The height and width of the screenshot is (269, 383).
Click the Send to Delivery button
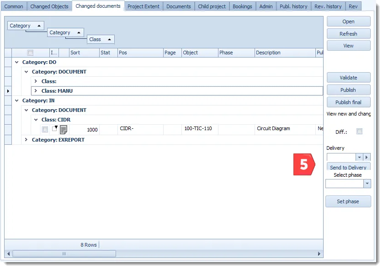tap(349, 167)
